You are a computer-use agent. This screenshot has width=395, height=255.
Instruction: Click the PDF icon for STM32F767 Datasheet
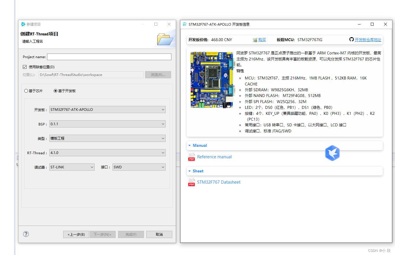[192, 182]
